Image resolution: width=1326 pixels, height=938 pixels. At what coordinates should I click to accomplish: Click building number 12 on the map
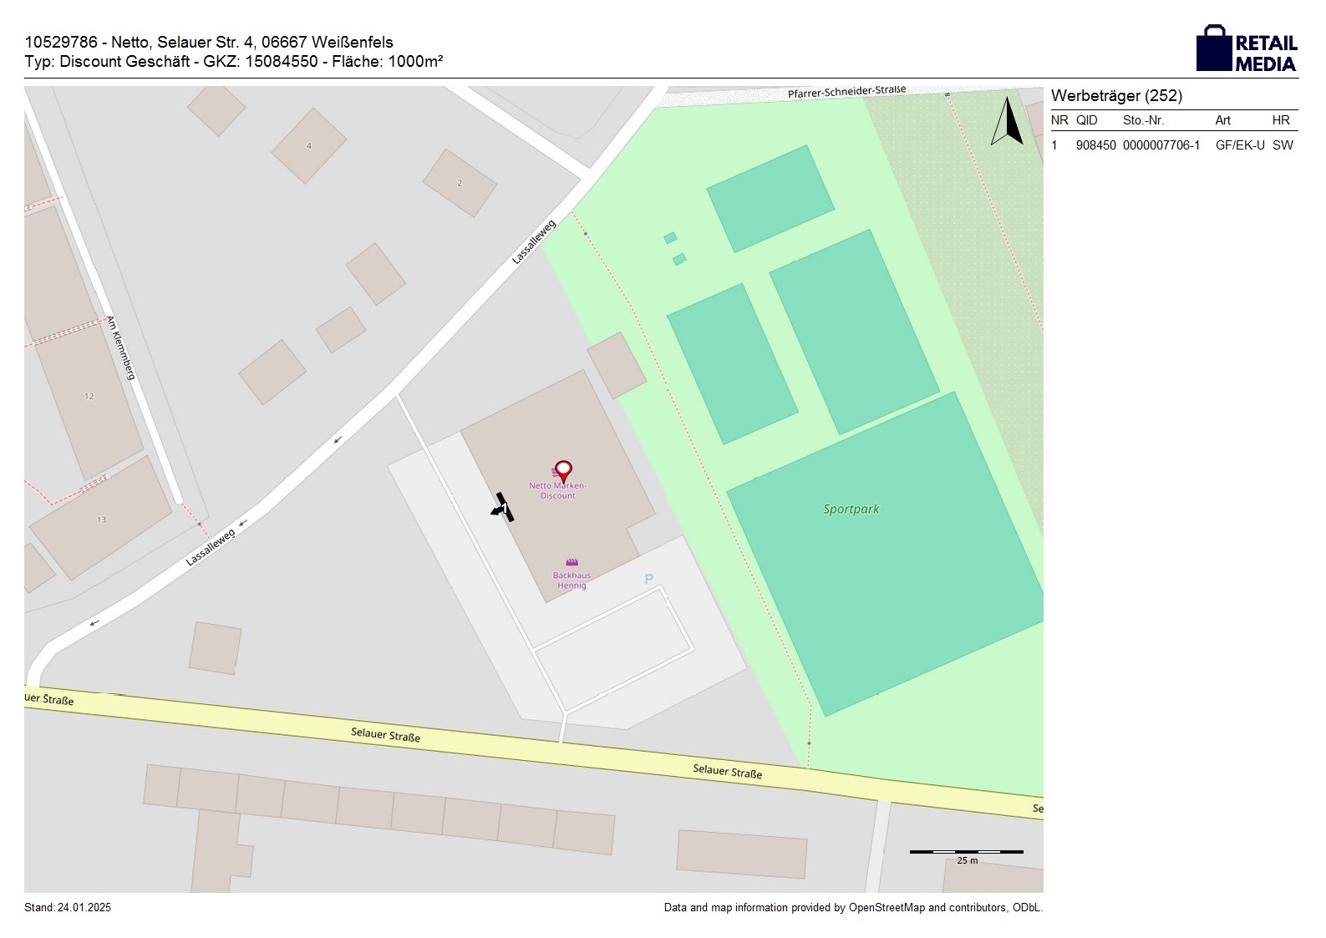89,396
